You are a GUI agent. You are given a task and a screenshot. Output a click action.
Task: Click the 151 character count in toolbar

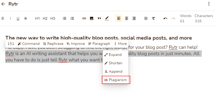pos(11,44)
